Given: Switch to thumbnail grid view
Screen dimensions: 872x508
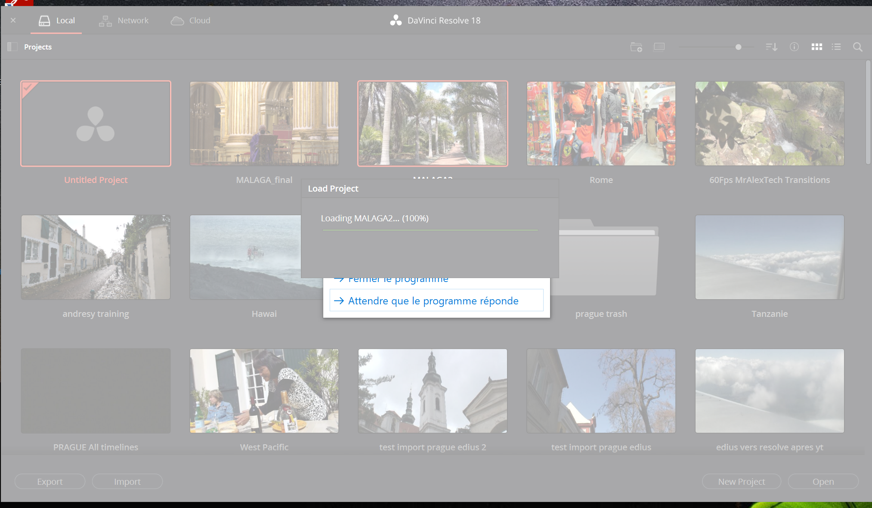Looking at the screenshot, I should pyautogui.click(x=816, y=47).
